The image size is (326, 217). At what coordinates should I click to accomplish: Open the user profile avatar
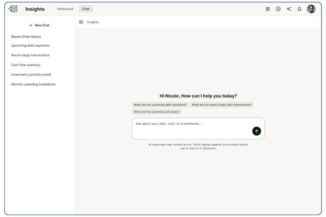(x=311, y=9)
